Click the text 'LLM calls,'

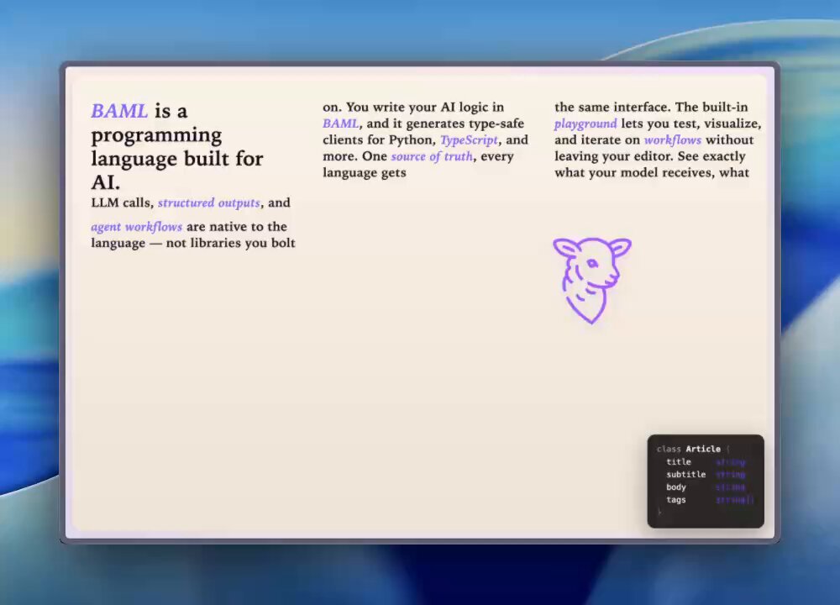(x=122, y=203)
